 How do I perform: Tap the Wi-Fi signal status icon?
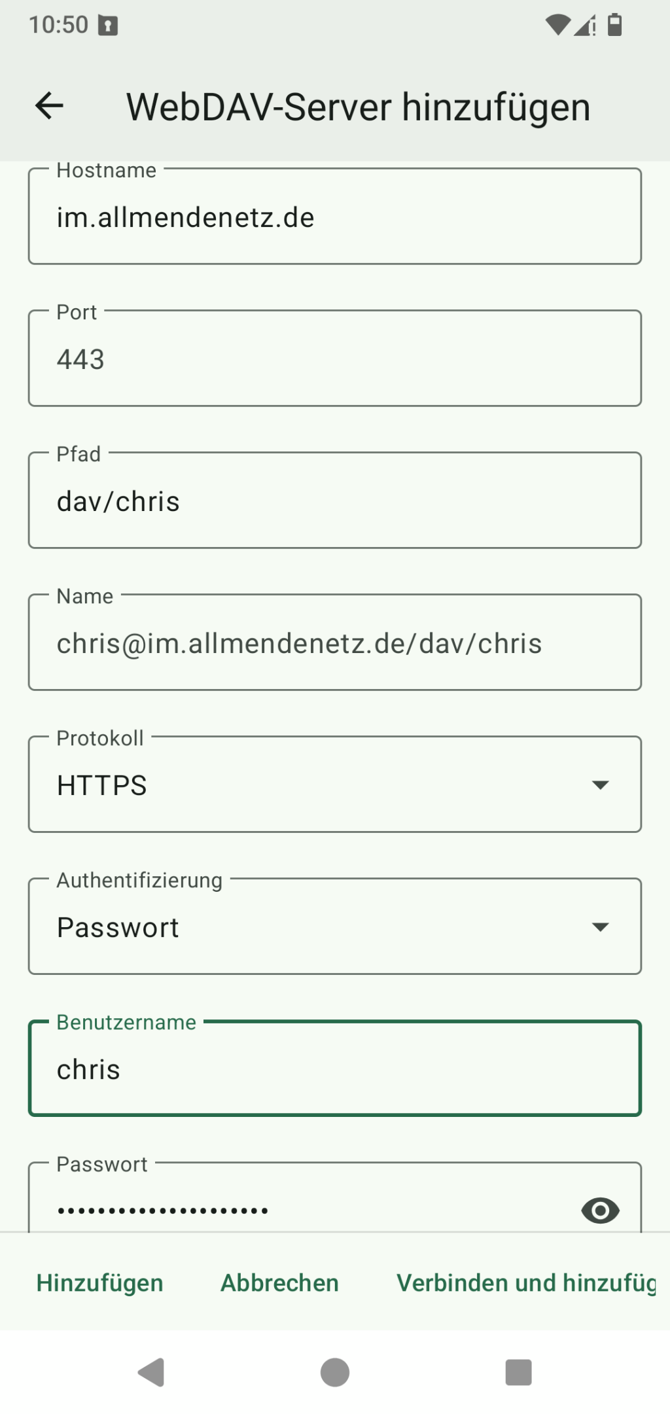557,26
